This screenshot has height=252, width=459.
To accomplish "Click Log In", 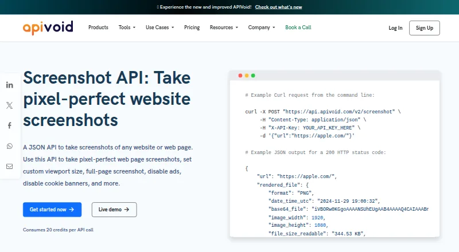I will pos(395,27).
